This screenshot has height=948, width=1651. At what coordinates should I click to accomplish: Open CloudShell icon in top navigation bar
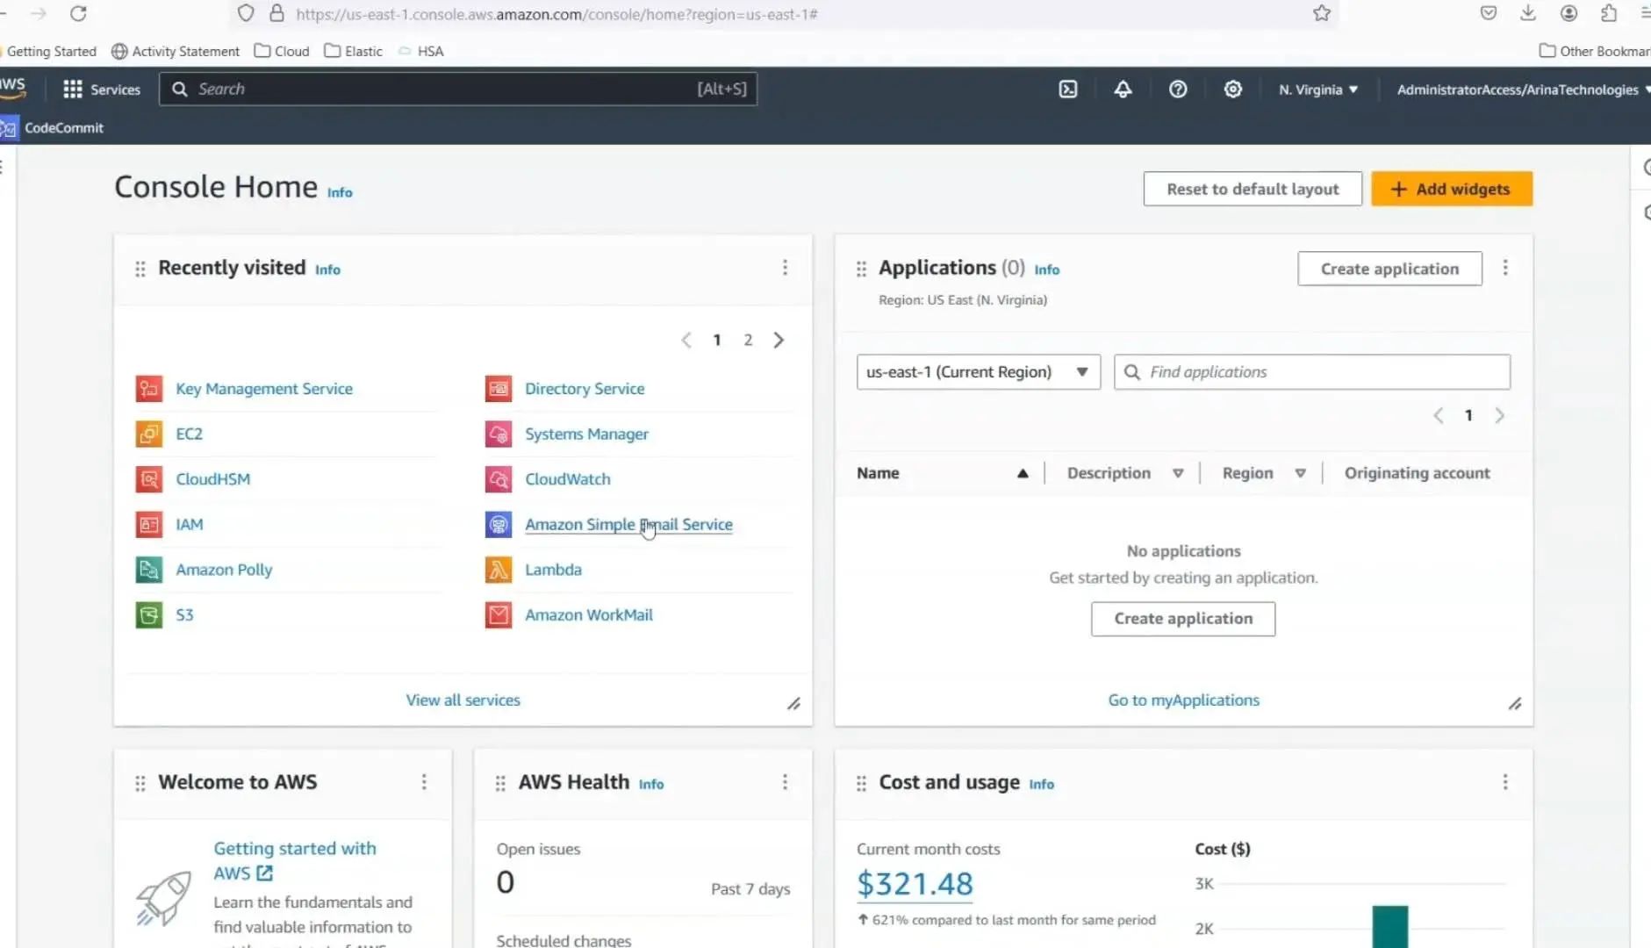(1068, 90)
